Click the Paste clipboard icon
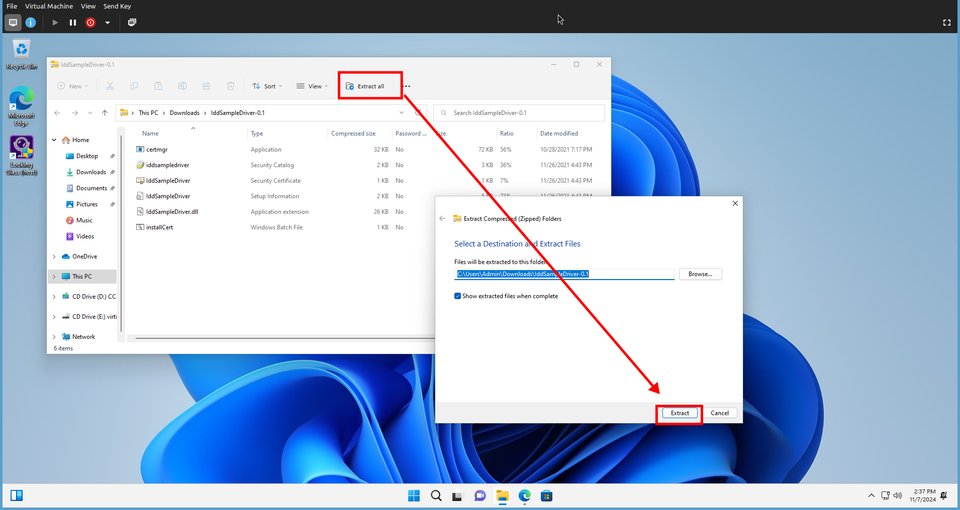 pyautogui.click(x=158, y=86)
